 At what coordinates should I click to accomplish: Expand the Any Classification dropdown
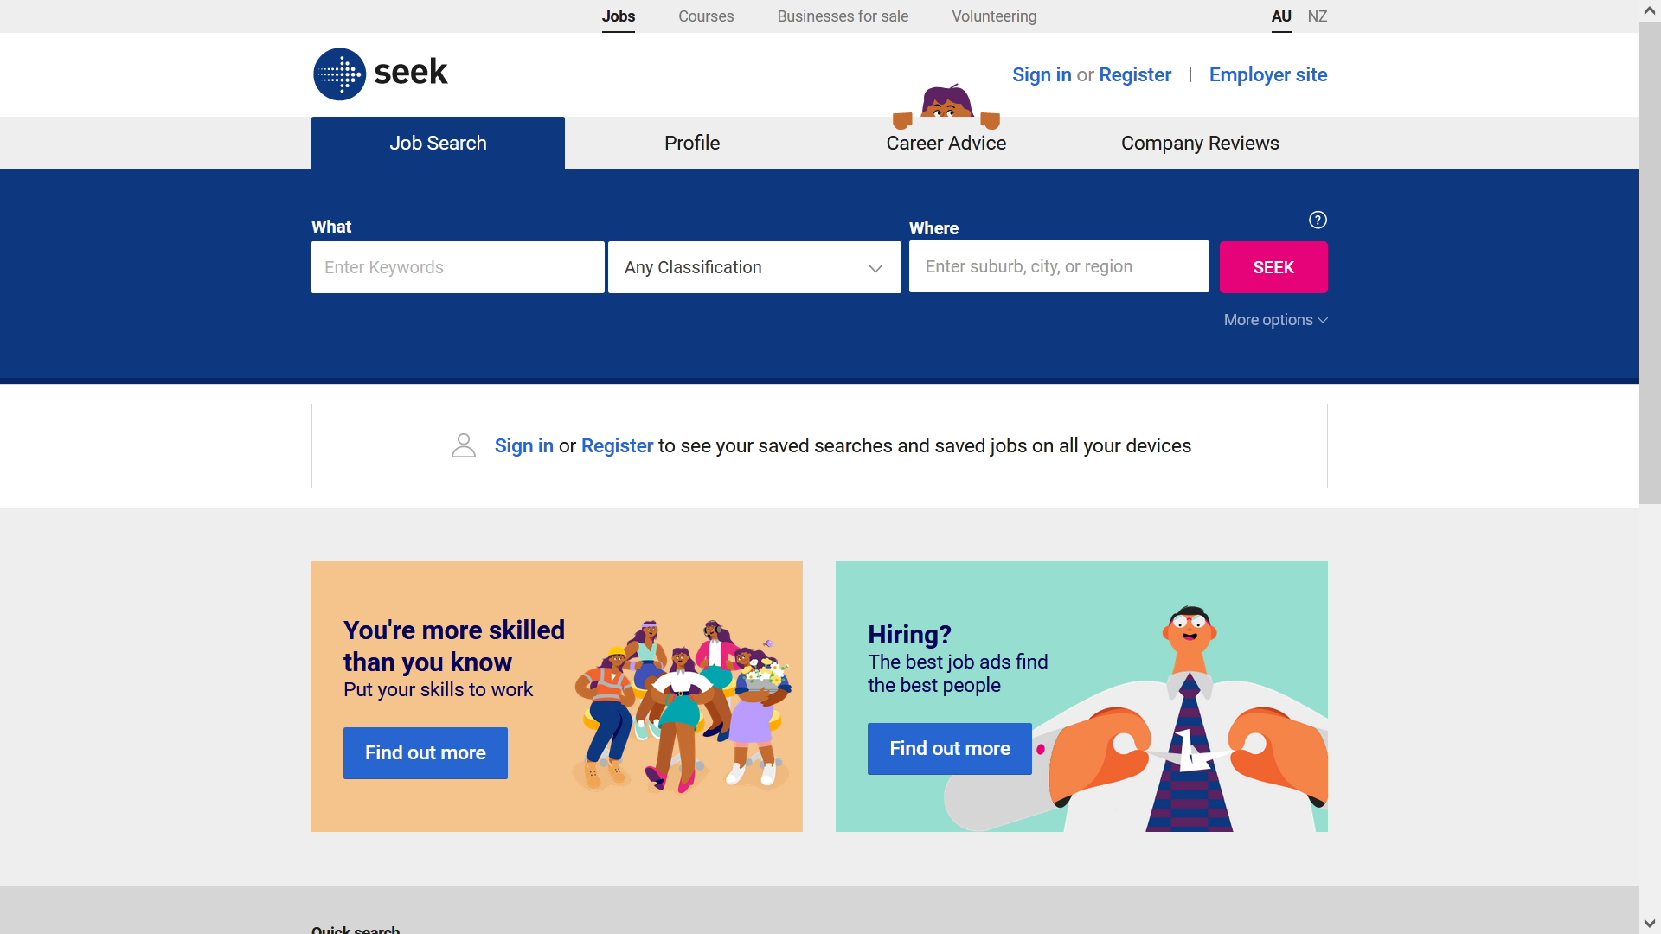click(x=754, y=267)
